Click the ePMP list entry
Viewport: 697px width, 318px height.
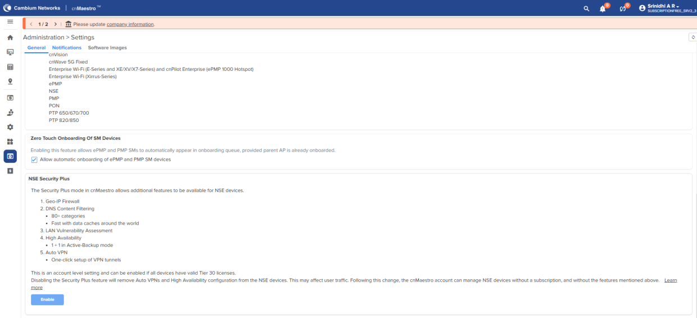coord(55,84)
